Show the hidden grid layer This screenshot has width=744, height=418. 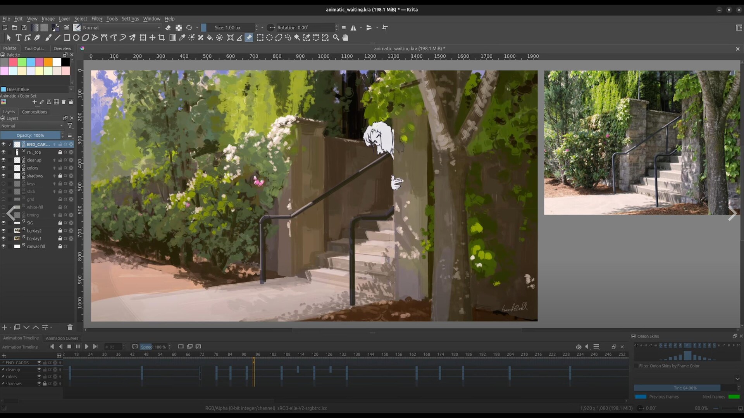(3, 199)
